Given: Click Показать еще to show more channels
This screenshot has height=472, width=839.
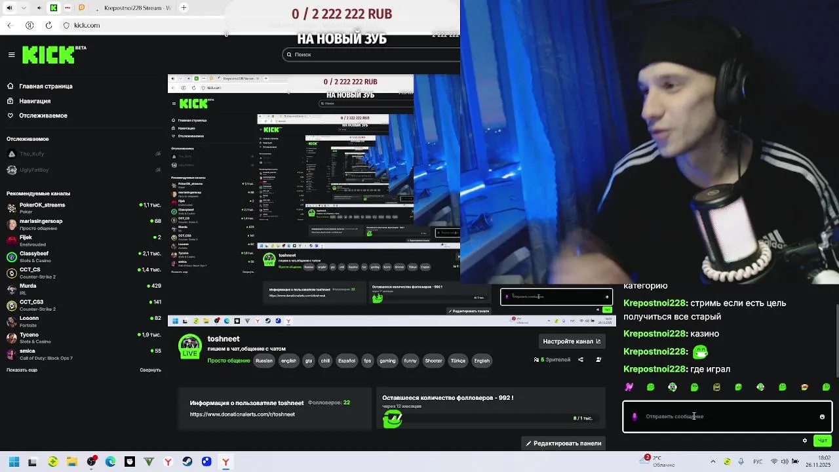Looking at the screenshot, I should 22,370.
